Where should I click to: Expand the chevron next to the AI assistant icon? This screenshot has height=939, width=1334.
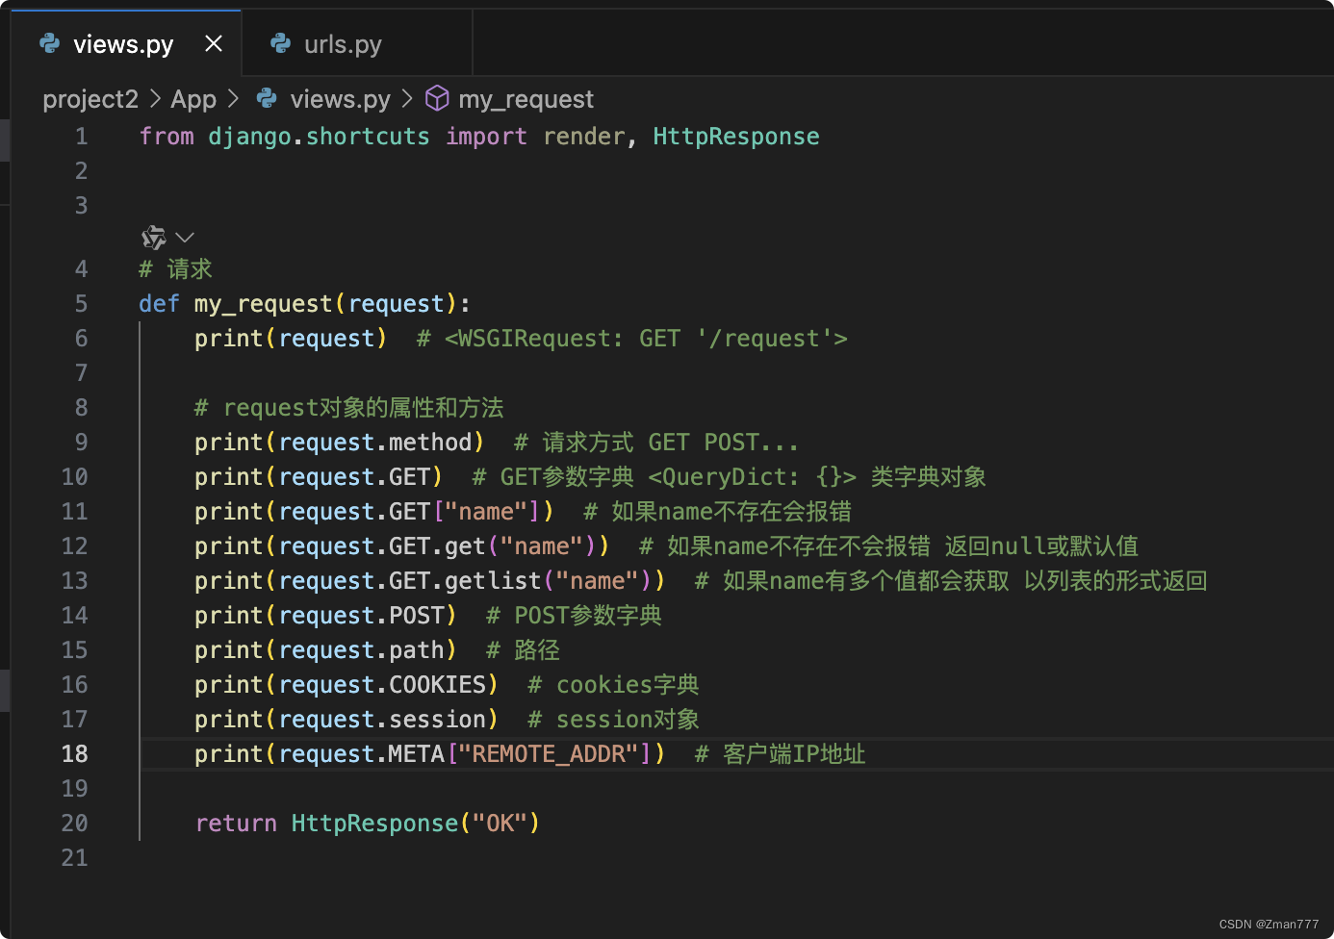point(183,237)
